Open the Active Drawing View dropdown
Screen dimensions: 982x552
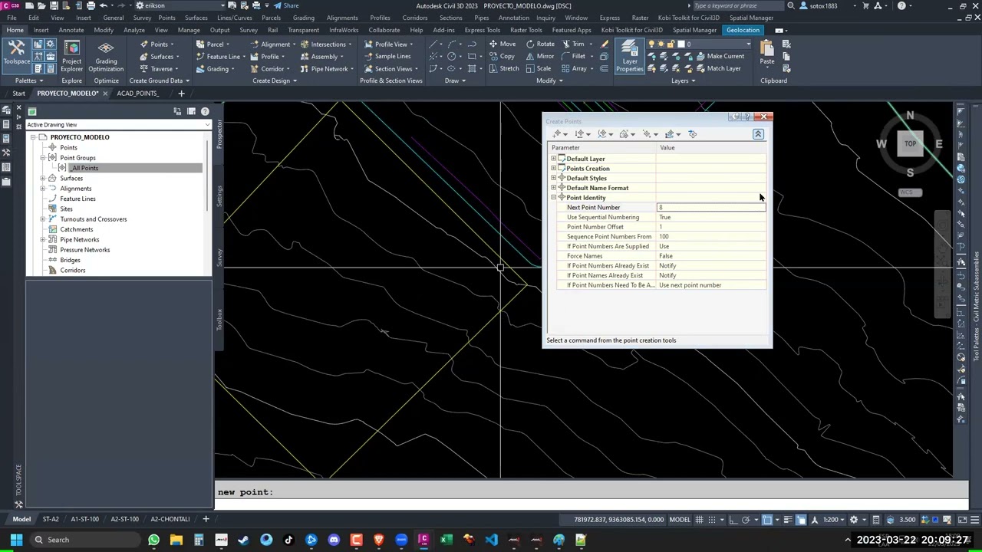click(118, 124)
